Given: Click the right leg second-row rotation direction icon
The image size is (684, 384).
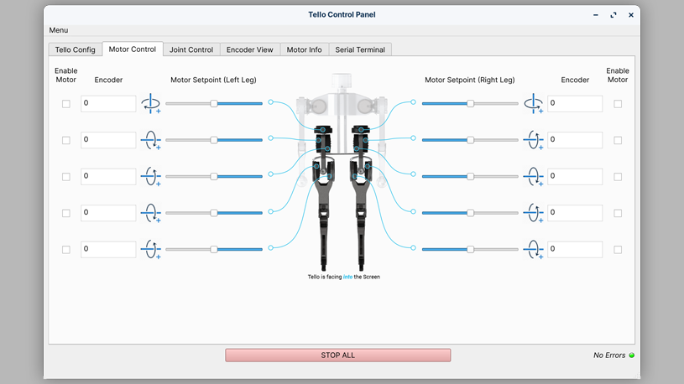Looking at the screenshot, I should point(533,140).
